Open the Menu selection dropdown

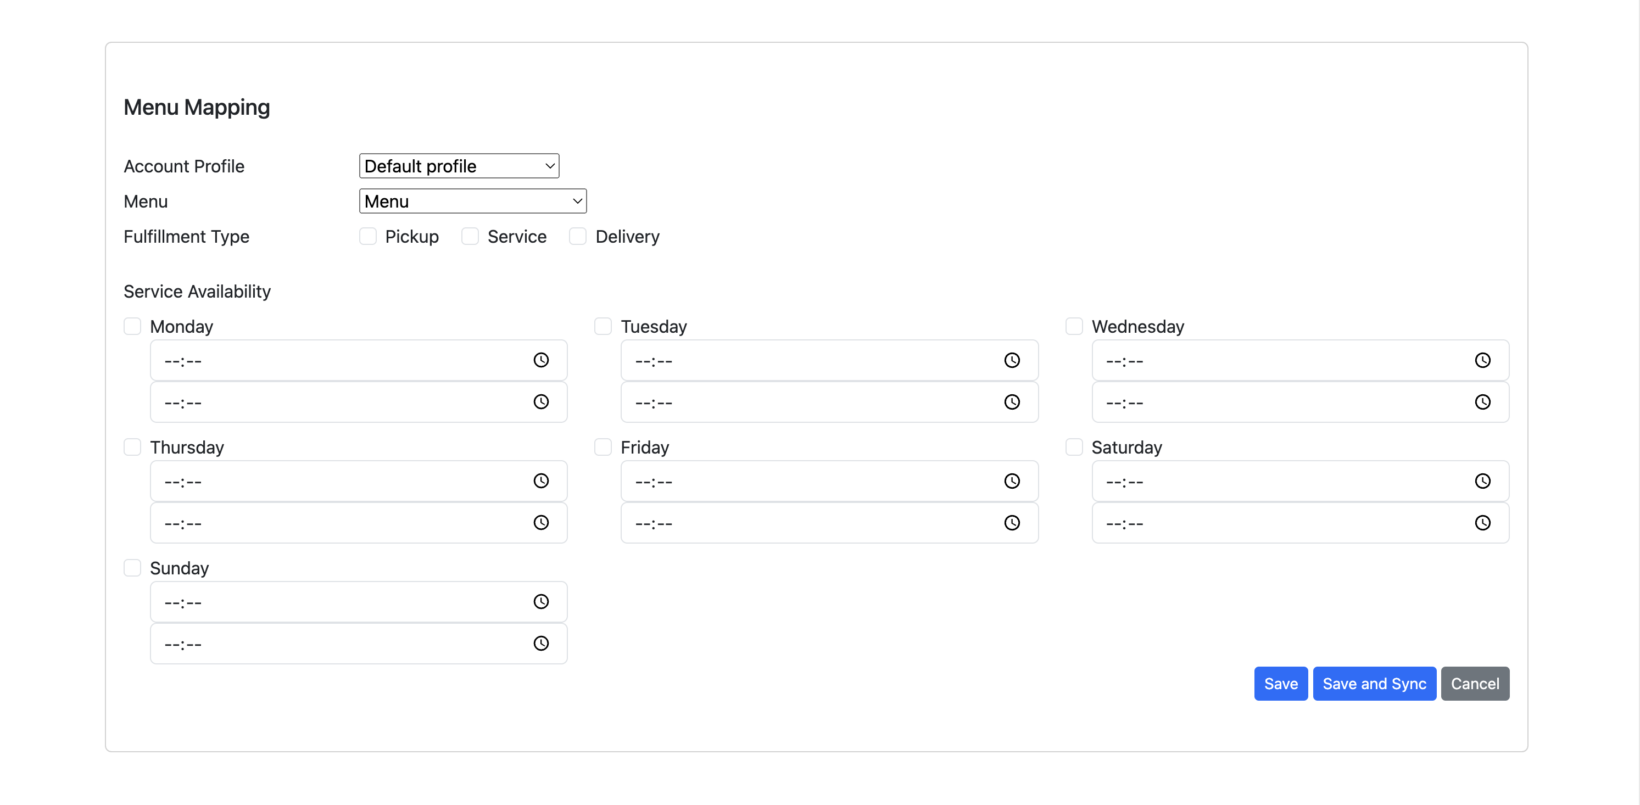[x=473, y=201]
